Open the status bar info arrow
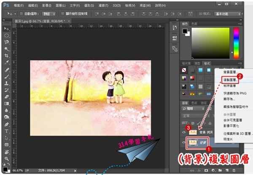This screenshot has height=175, width=253. 75,171
